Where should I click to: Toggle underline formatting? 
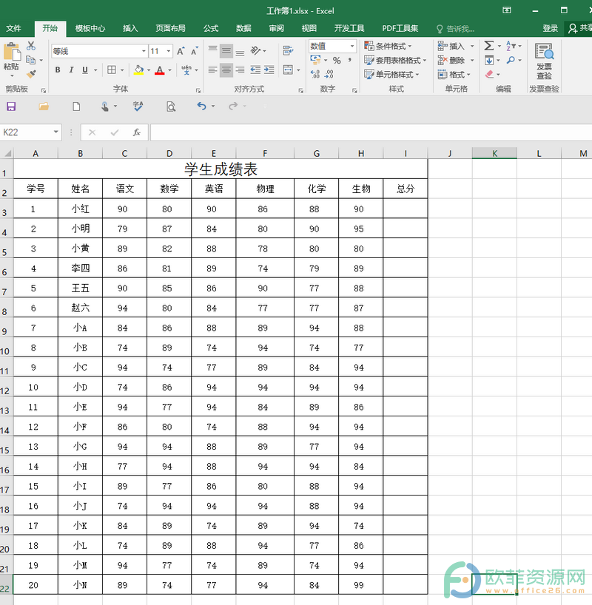tap(85, 70)
